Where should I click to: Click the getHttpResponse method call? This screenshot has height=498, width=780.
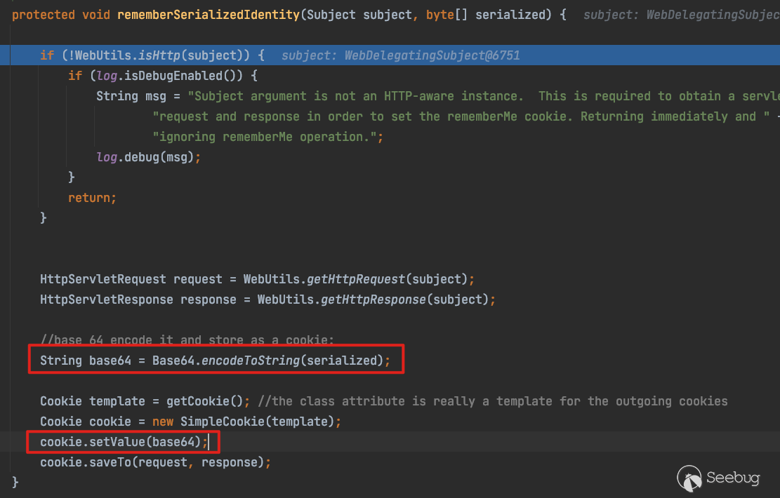coord(374,300)
